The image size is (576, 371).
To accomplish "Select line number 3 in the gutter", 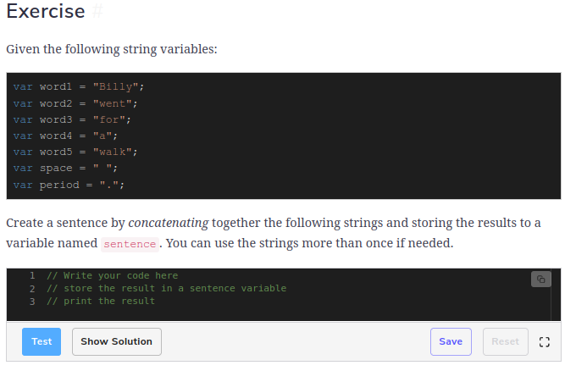I will [32, 302].
